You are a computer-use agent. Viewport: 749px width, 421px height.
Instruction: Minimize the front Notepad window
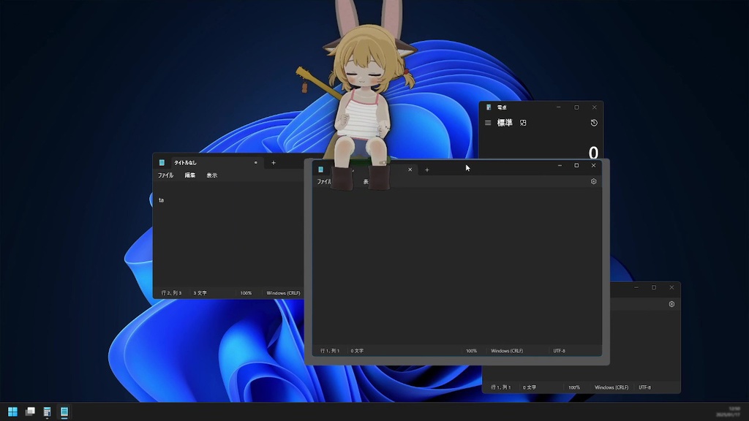[560, 166]
